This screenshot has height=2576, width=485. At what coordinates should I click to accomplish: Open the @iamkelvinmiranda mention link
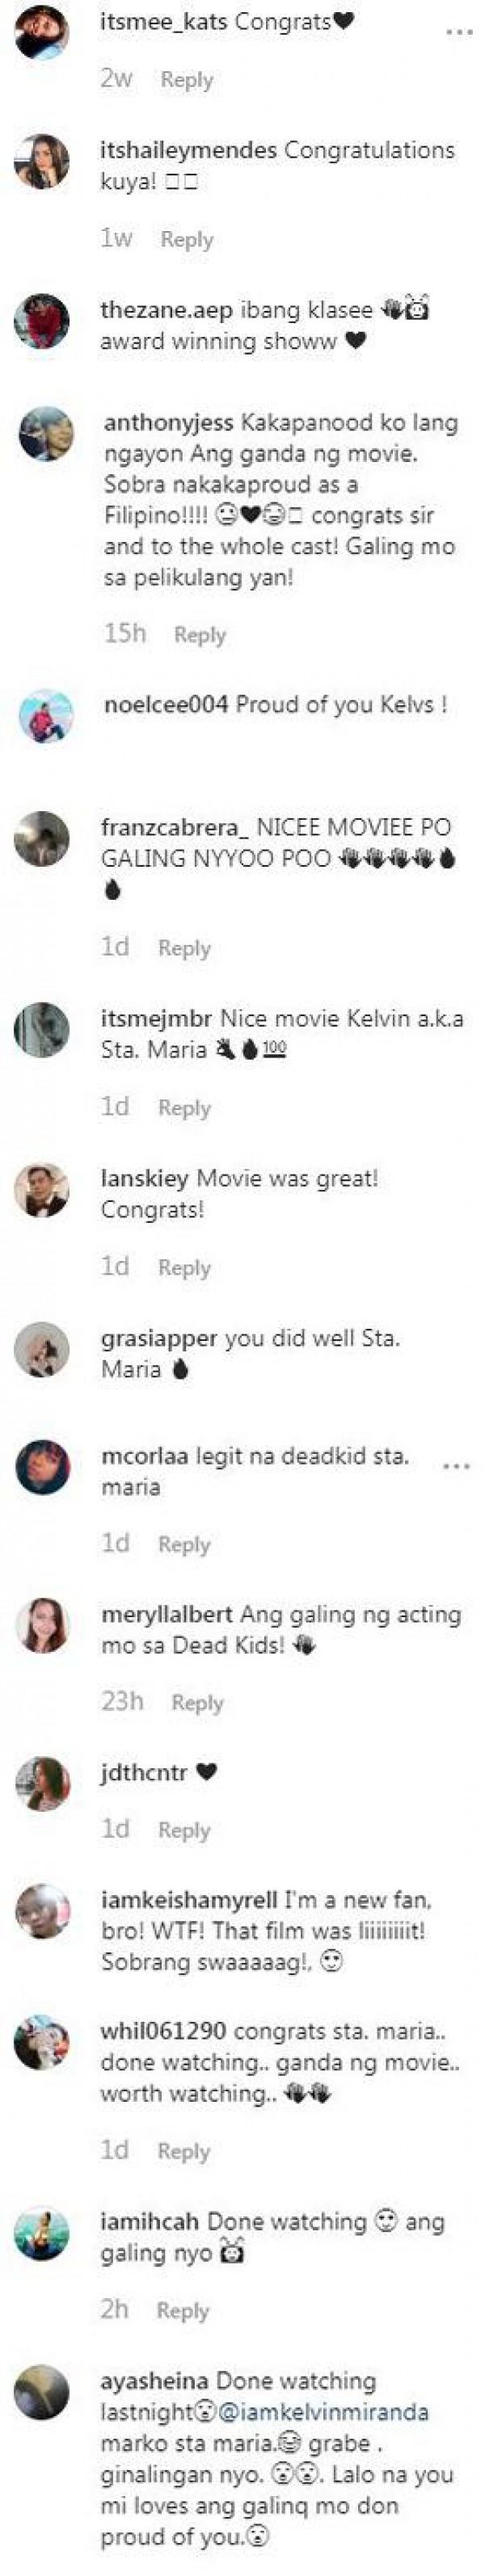322,2413
